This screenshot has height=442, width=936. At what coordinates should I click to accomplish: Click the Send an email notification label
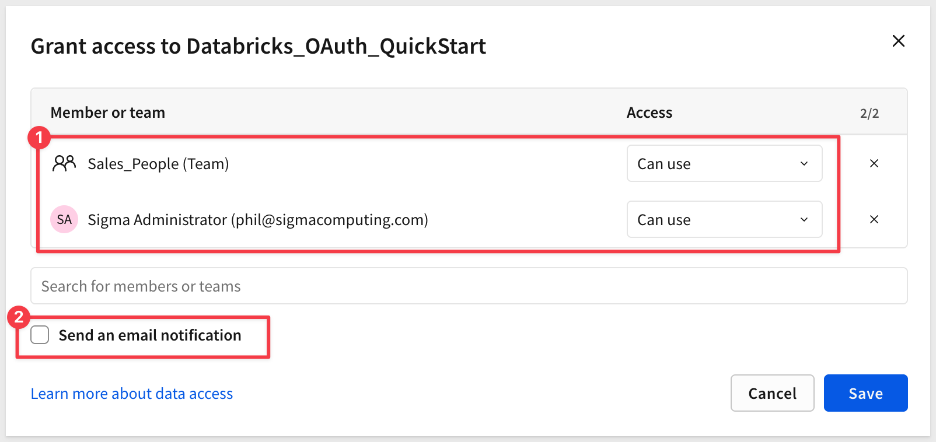[150, 335]
